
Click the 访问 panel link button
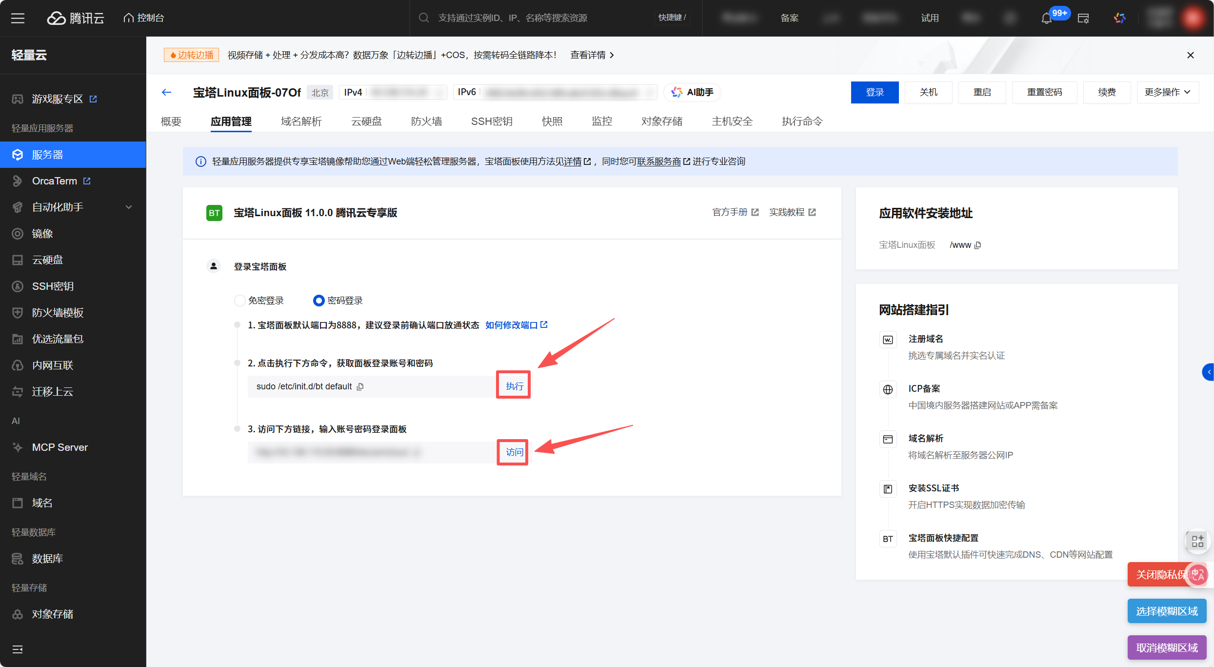point(514,452)
